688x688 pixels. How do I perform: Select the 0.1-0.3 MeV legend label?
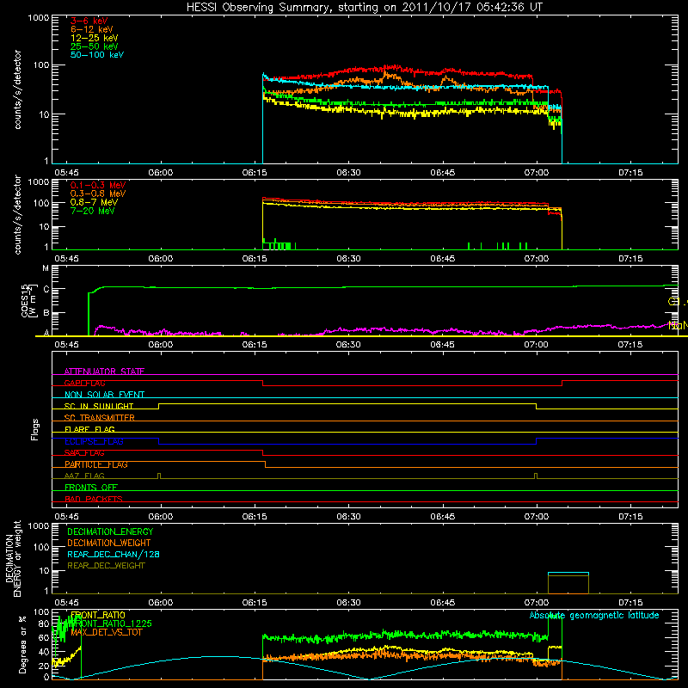point(98,185)
